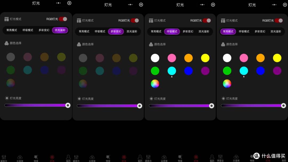Open 云音效 cloud icon in first panel
The image size is (288, 162).
20,157
